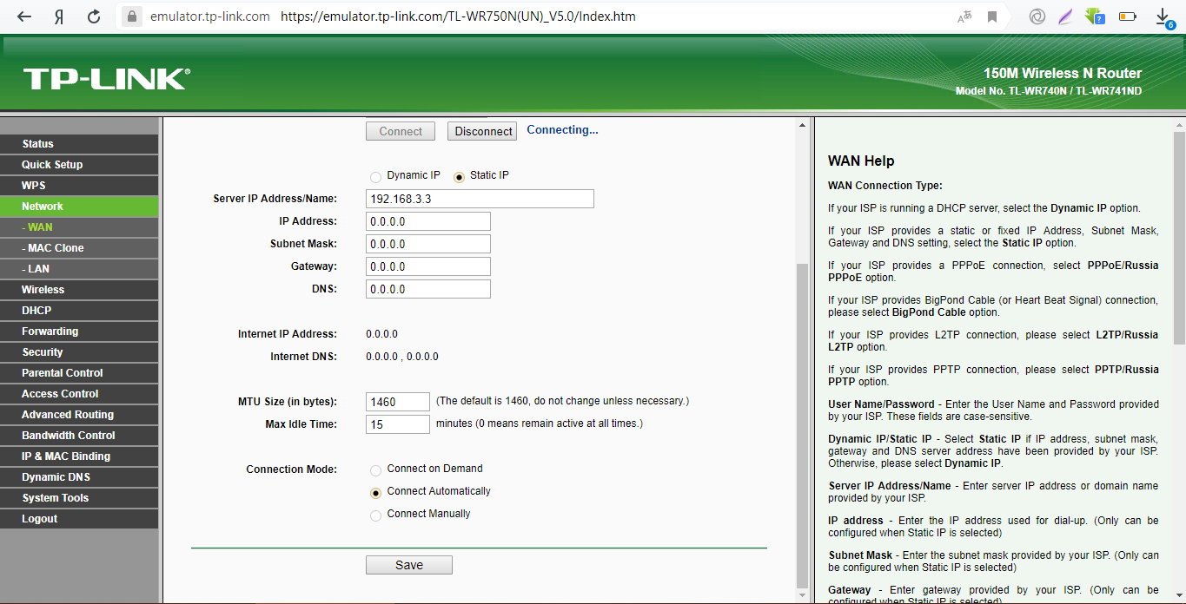Click the 'Connecting...' status text

pos(562,130)
